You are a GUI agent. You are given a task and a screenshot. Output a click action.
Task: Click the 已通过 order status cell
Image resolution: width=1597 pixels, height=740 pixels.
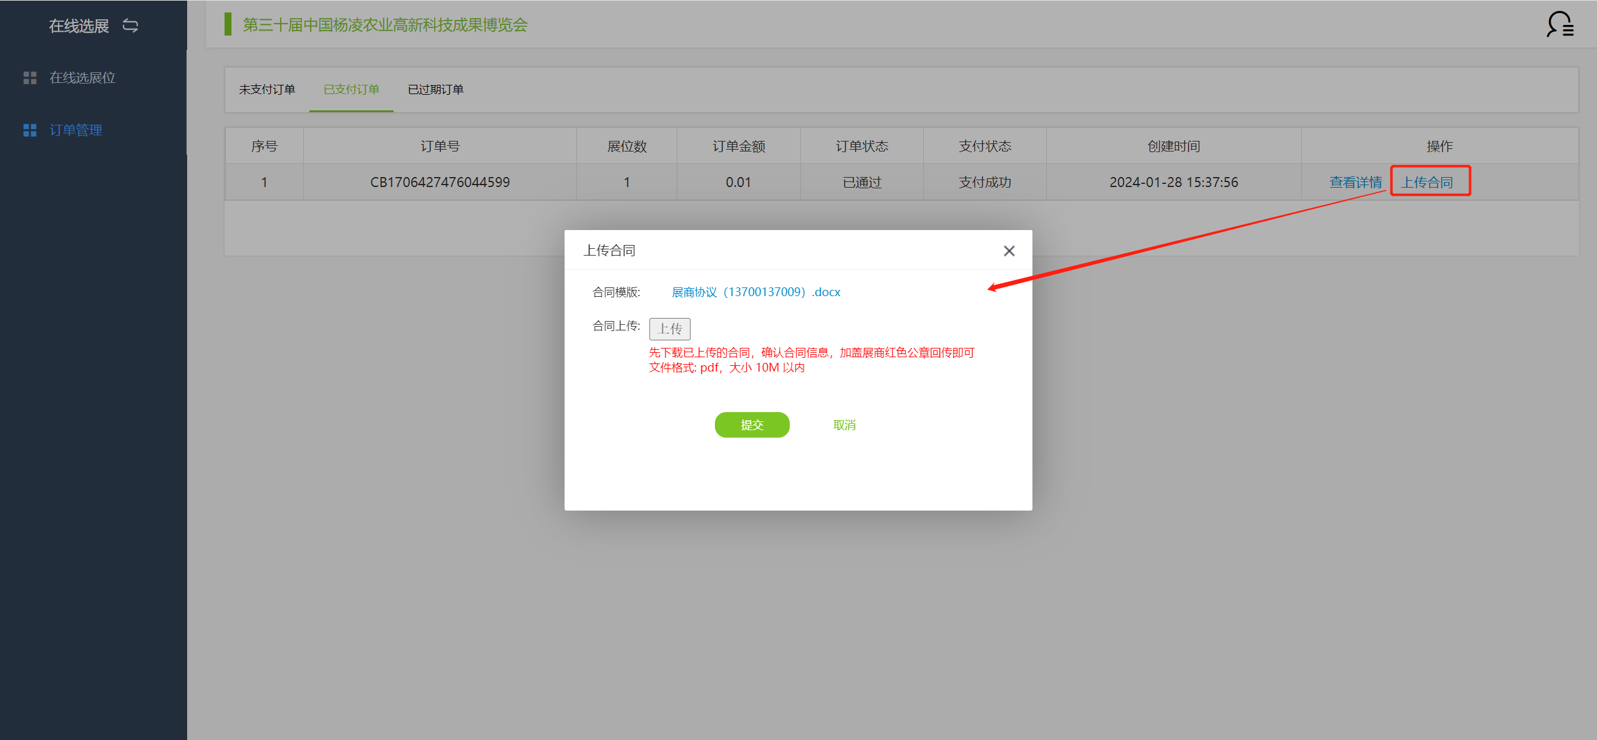pos(862,182)
